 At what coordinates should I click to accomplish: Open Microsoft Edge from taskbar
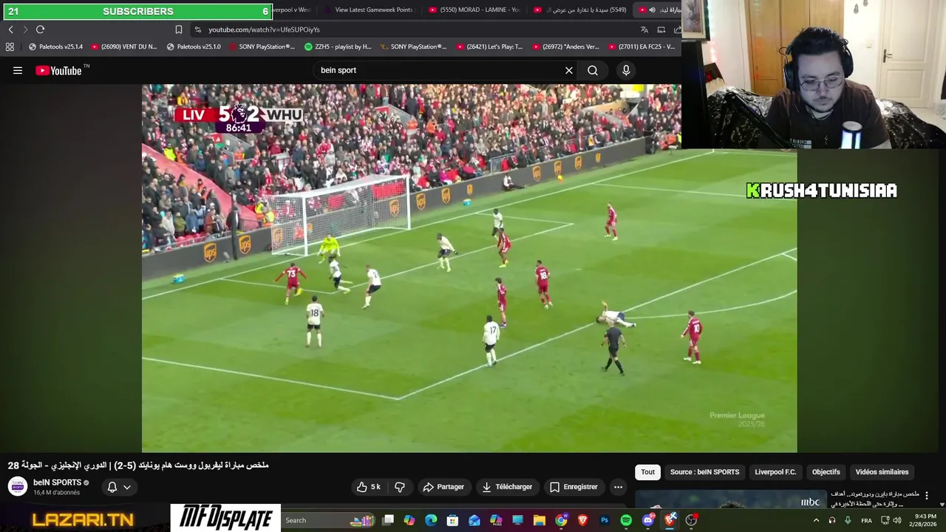click(431, 520)
